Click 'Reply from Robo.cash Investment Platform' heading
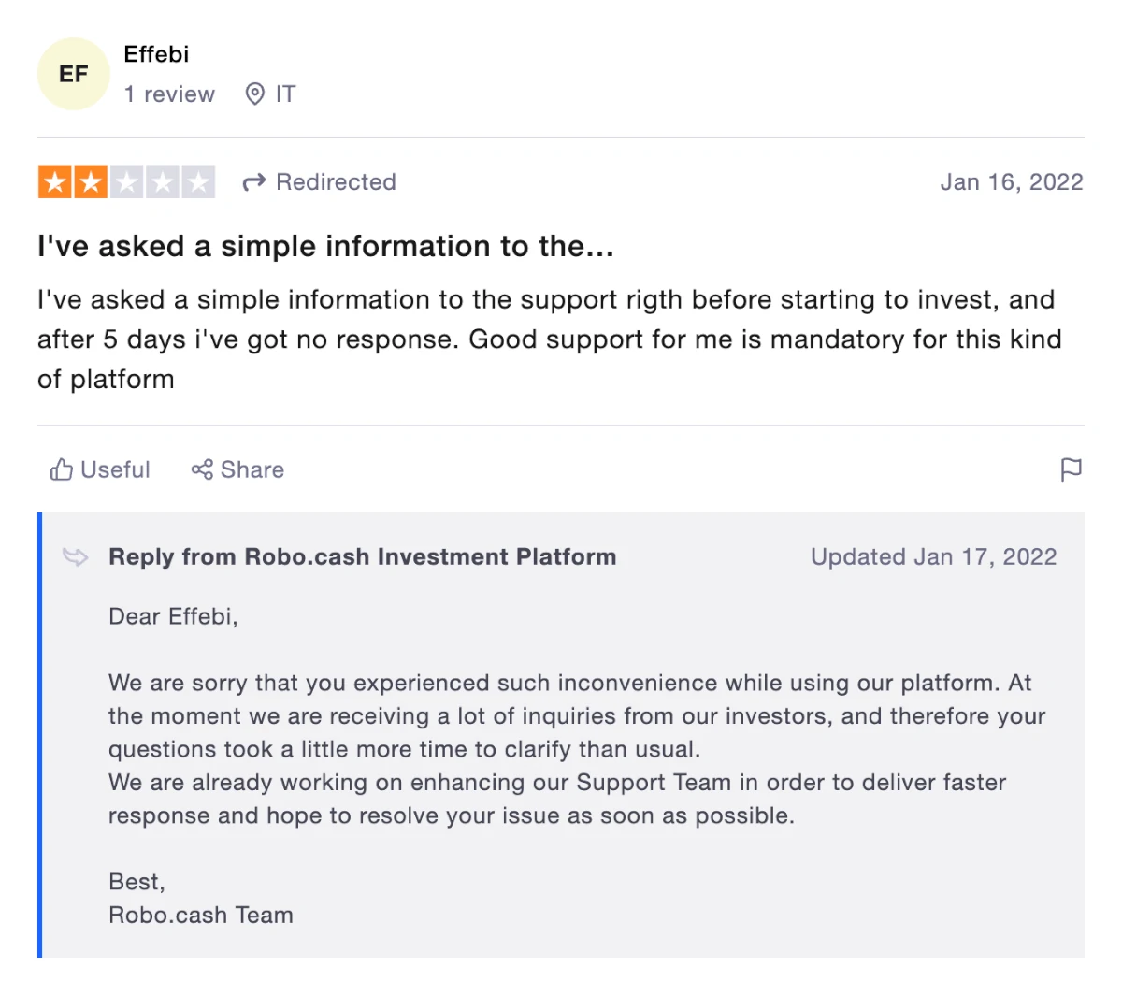Viewport: 1122px width, 995px height. click(363, 557)
